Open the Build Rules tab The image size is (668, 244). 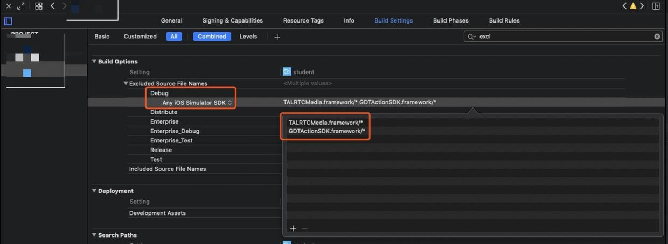coord(504,20)
